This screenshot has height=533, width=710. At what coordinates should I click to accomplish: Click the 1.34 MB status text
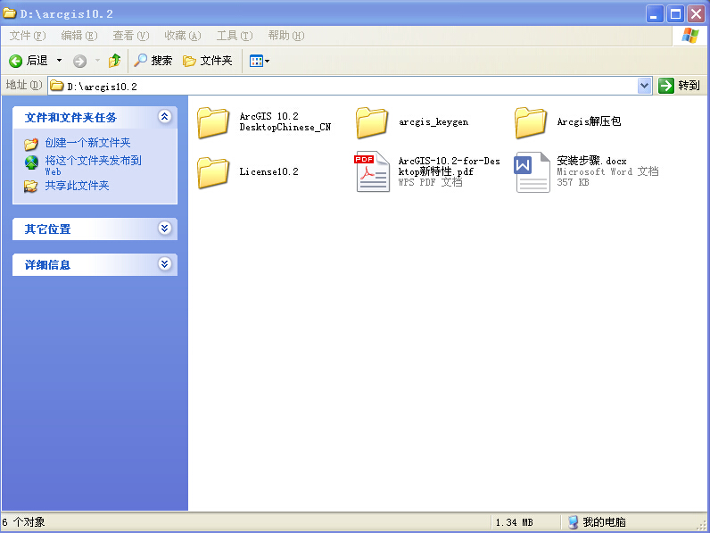514,522
